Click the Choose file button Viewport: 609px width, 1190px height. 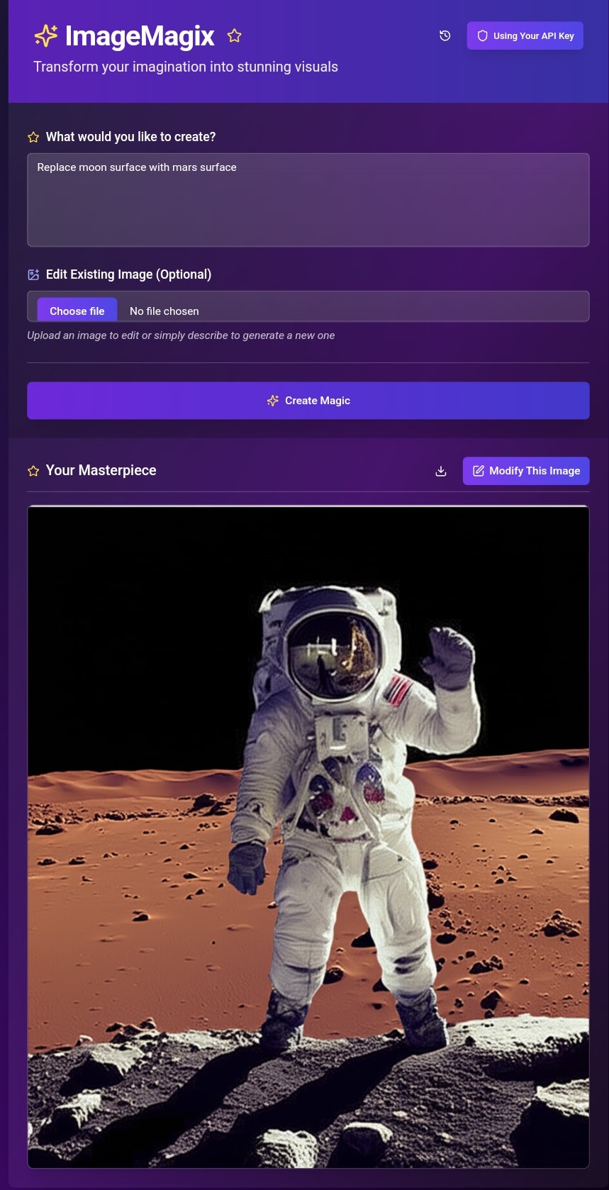(x=77, y=311)
